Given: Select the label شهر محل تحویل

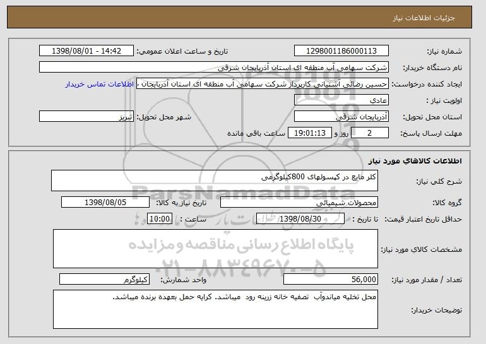Looking at the screenshot, I should (x=164, y=117).
